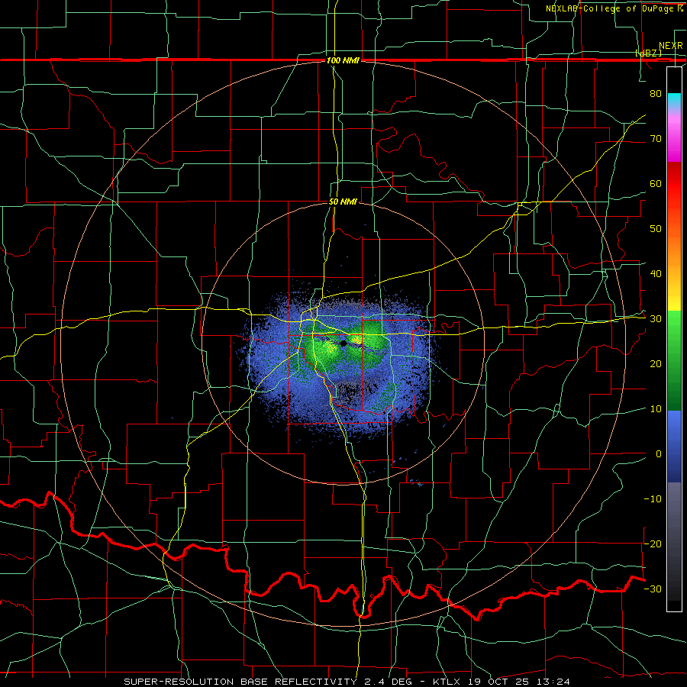Viewport: 687px width, 687px height.
Task: Click the 0 value on dBZ scale
Action: (x=659, y=454)
